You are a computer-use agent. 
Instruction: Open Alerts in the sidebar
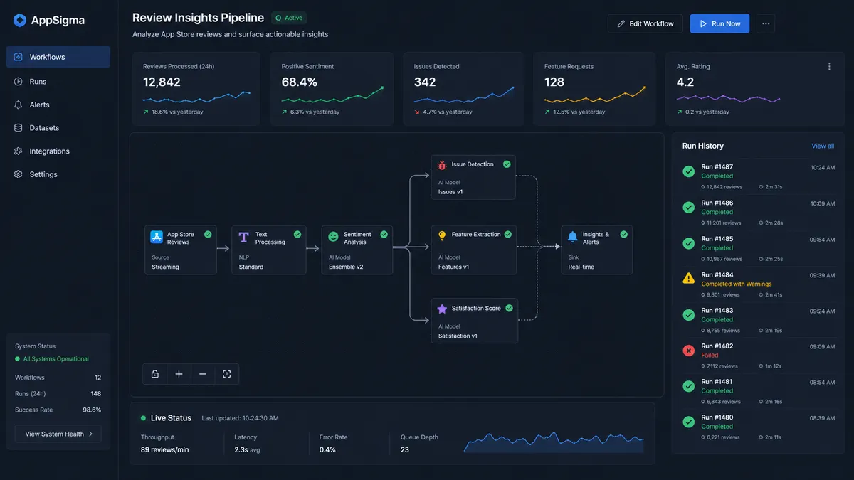pyautogui.click(x=58, y=105)
